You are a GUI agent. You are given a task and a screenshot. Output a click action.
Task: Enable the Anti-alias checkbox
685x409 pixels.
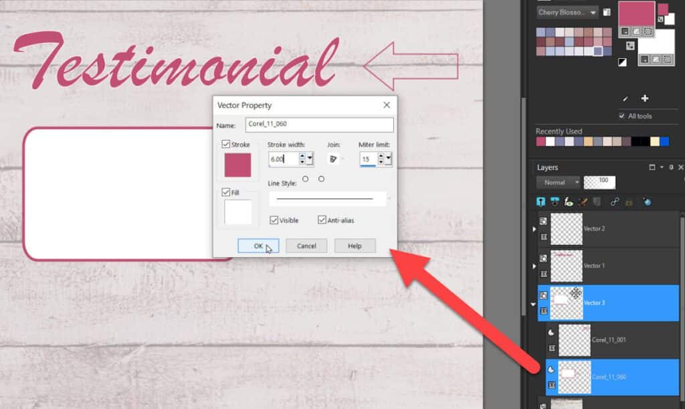coord(323,220)
